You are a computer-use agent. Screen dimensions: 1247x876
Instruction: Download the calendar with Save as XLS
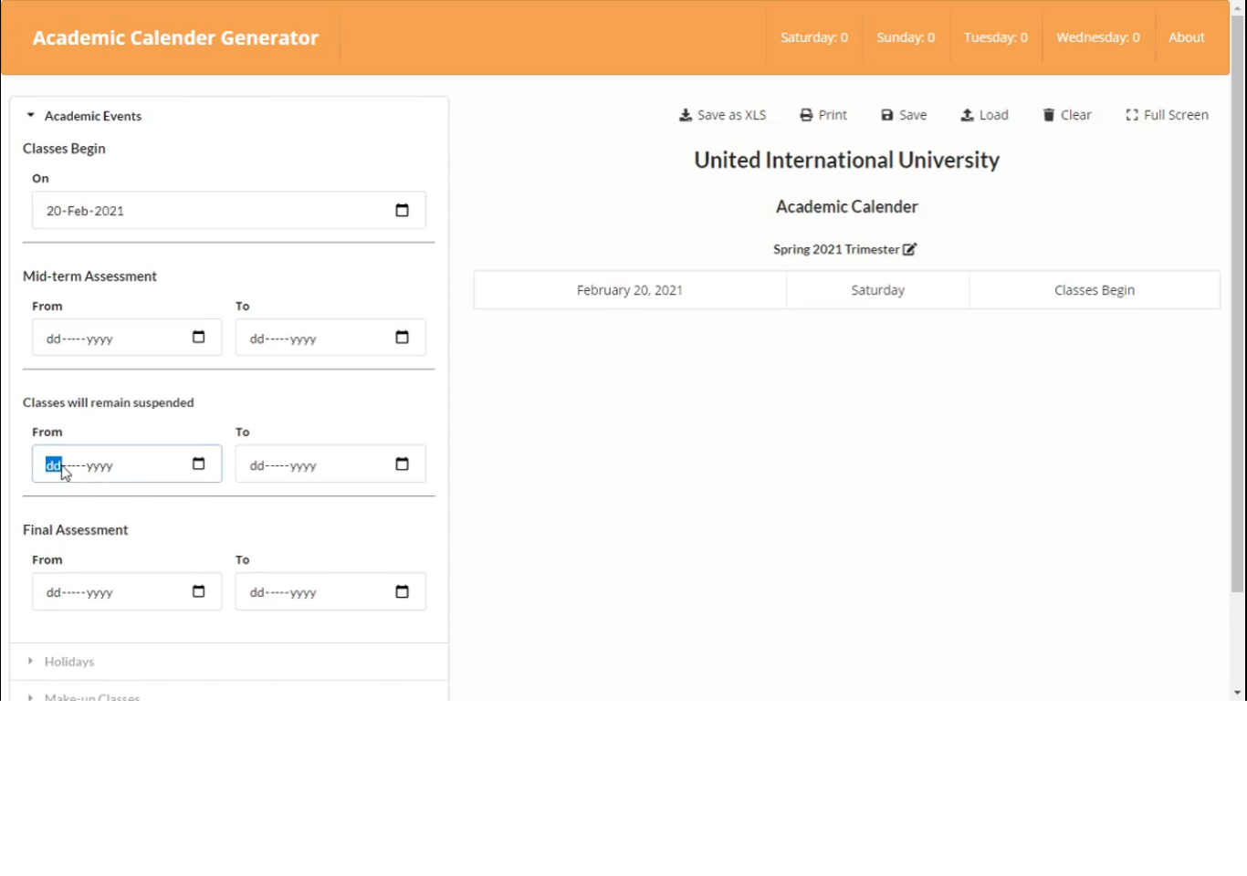pos(722,115)
